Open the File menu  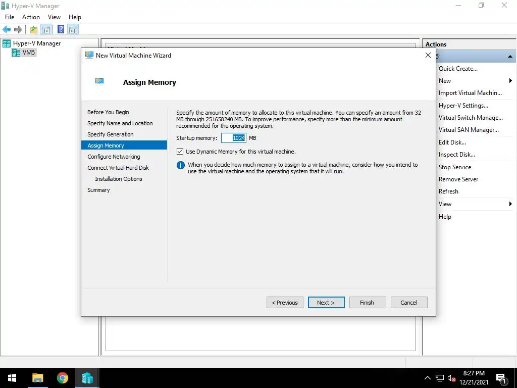point(10,17)
